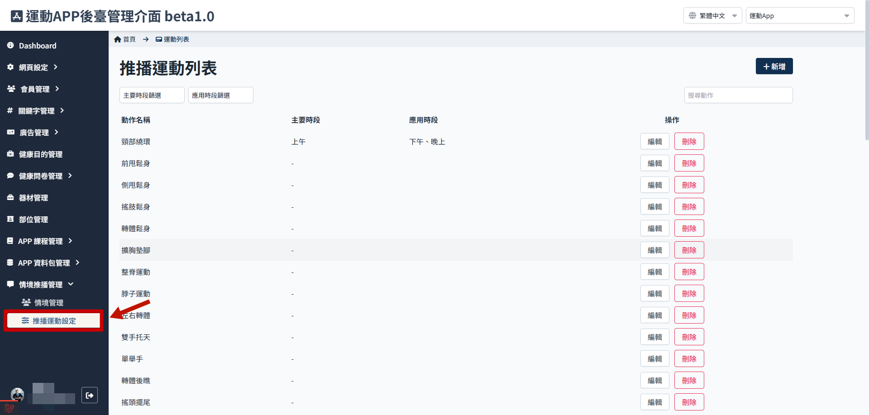This screenshot has height=415, width=869.
Task: Click the 搖肢鬆身 action name
Action: pyautogui.click(x=136, y=207)
